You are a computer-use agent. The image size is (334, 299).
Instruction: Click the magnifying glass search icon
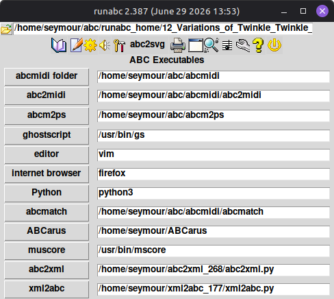coord(211,45)
